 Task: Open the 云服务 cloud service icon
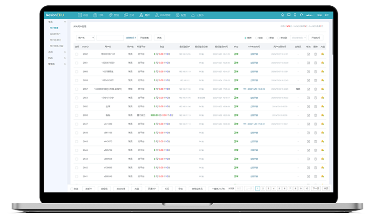click(x=196, y=15)
